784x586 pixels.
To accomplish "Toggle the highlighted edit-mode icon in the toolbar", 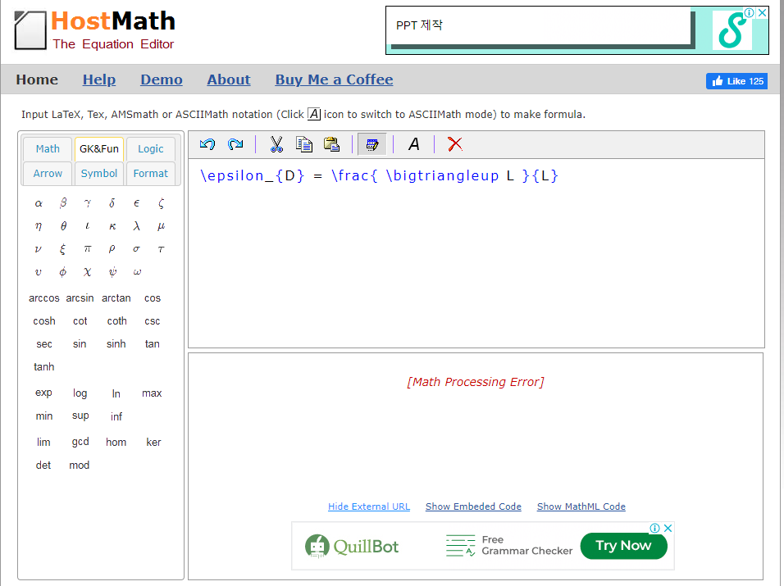I will click(x=372, y=144).
